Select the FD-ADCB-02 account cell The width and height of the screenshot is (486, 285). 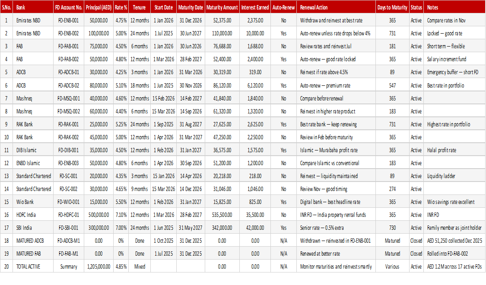coord(69,85)
